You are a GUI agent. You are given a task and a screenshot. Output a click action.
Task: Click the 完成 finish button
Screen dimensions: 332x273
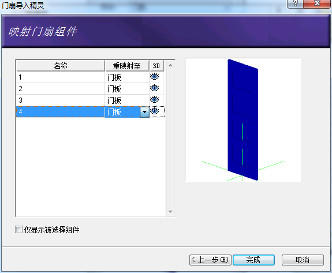253,260
